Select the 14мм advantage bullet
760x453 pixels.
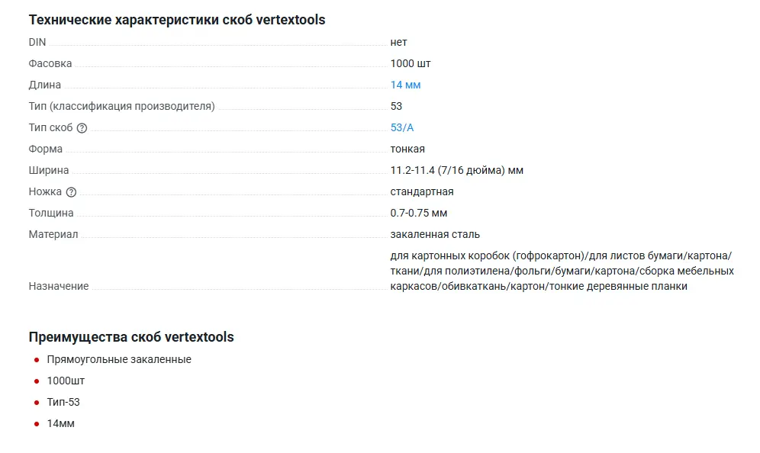[61, 423]
